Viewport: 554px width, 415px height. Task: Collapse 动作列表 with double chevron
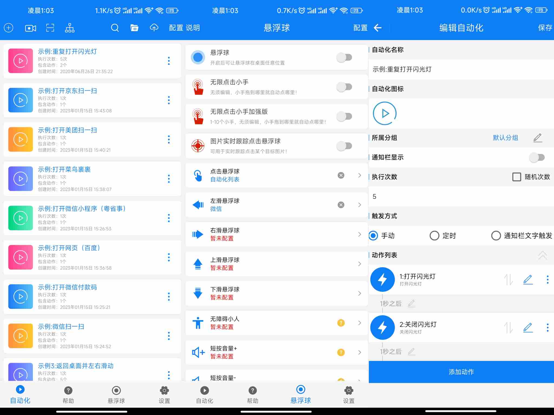pyautogui.click(x=542, y=255)
